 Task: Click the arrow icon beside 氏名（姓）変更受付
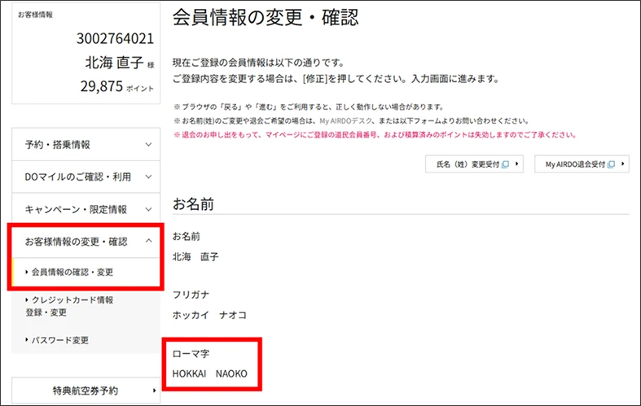pyautogui.click(x=517, y=164)
